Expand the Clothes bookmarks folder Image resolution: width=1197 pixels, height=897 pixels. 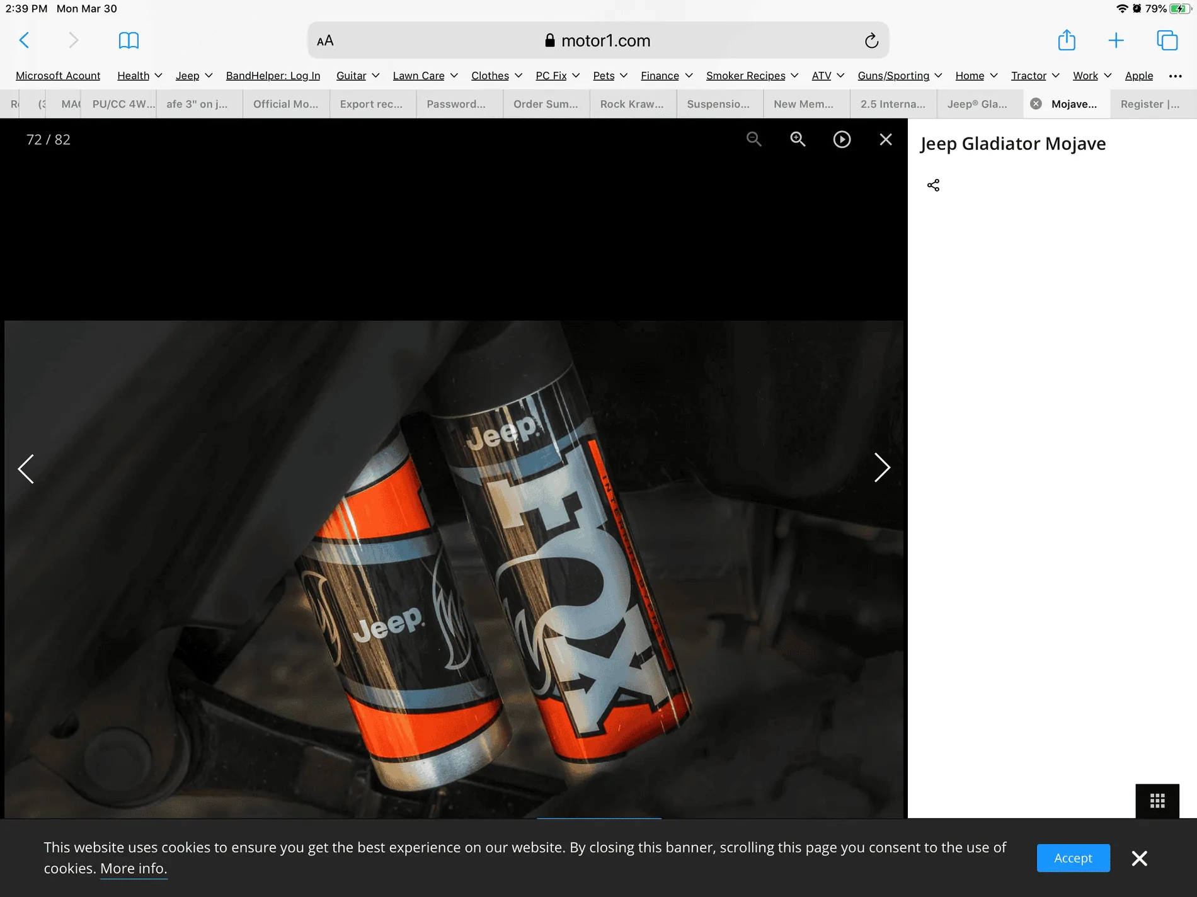[x=497, y=76]
